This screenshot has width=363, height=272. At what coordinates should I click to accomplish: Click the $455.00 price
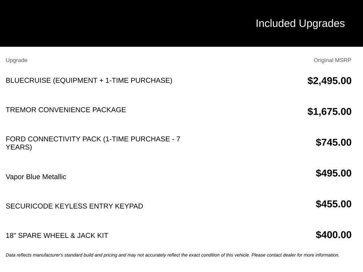[x=333, y=204]
